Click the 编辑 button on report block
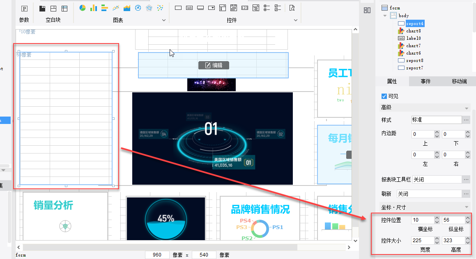Screen dimensions: 476x259 (214, 65)
